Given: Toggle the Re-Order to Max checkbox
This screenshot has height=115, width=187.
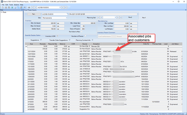Looking at the screenshot, I should click(x=82, y=32).
